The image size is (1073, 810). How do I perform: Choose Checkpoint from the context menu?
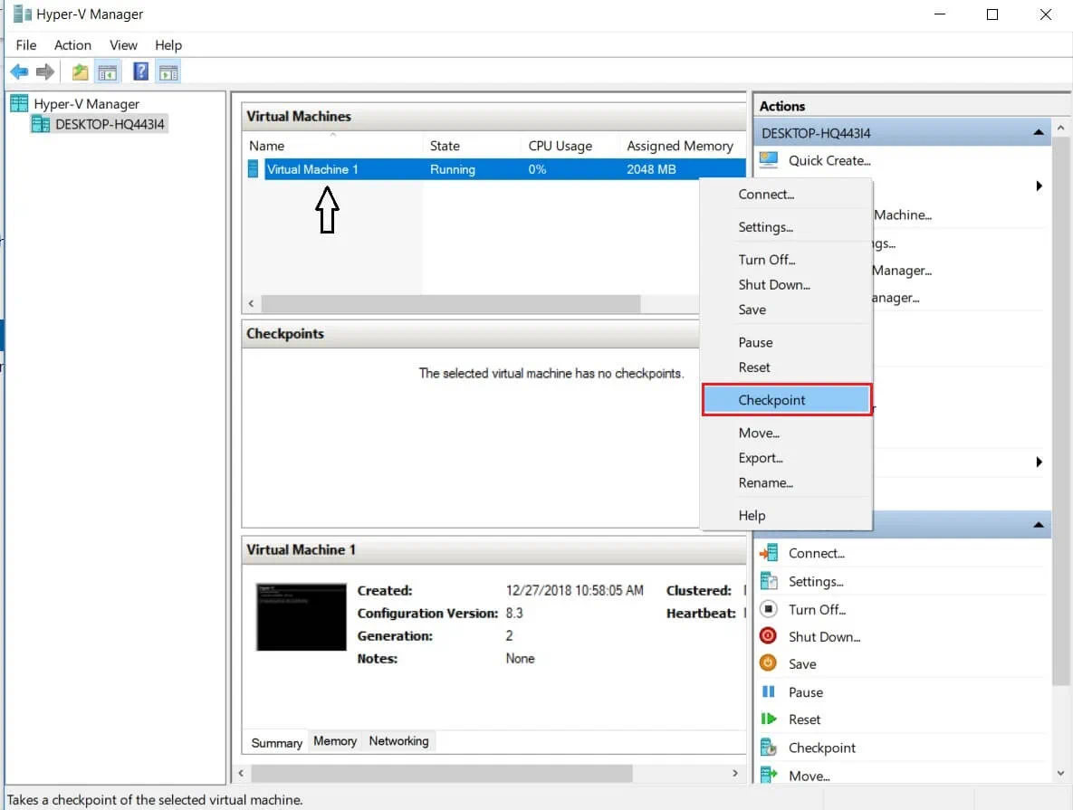pos(771,400)
